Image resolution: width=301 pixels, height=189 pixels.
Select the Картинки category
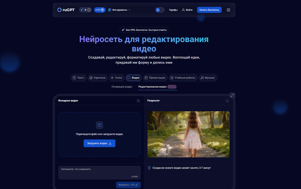[x=97, y=78]
